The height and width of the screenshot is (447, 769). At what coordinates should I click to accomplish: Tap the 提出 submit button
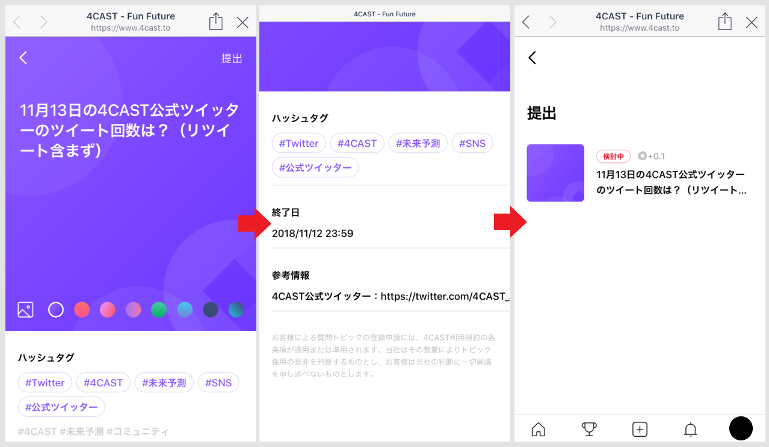tap(232, 58)
